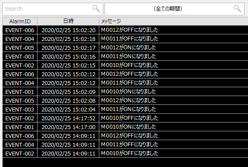The height and width of the screenshot is (167, 248).
Task: Select the timestamp 2020/02/25 15:02:15
Action: coord(68,65)
